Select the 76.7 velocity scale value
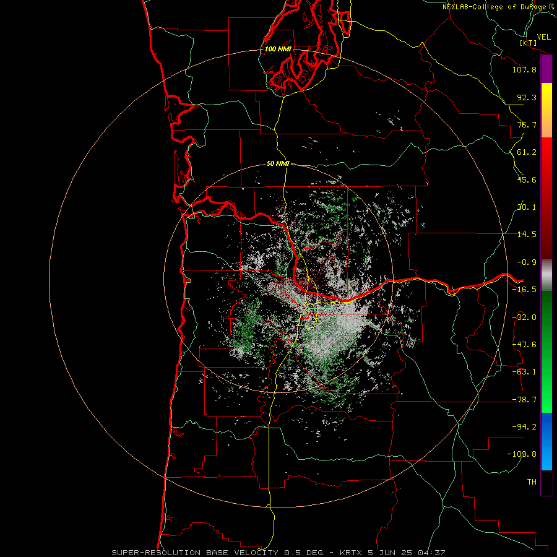The image size is (557, 557). [527, 124]
